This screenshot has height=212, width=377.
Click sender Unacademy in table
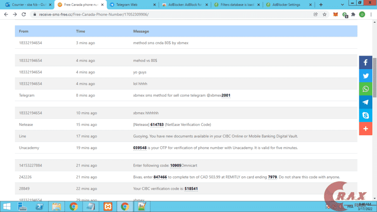[29, 148]
